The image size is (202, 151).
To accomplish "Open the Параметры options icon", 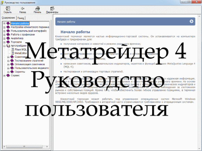I will [52, 9].
